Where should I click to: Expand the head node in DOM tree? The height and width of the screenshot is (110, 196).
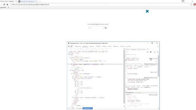69,53
